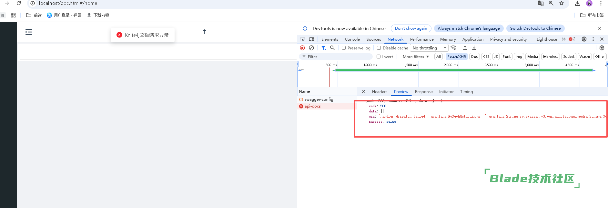Image resolution: width=608 pixels, height=208 pixels.
Task: Open DevTools settings gear icon
Action: click(584, 39)
